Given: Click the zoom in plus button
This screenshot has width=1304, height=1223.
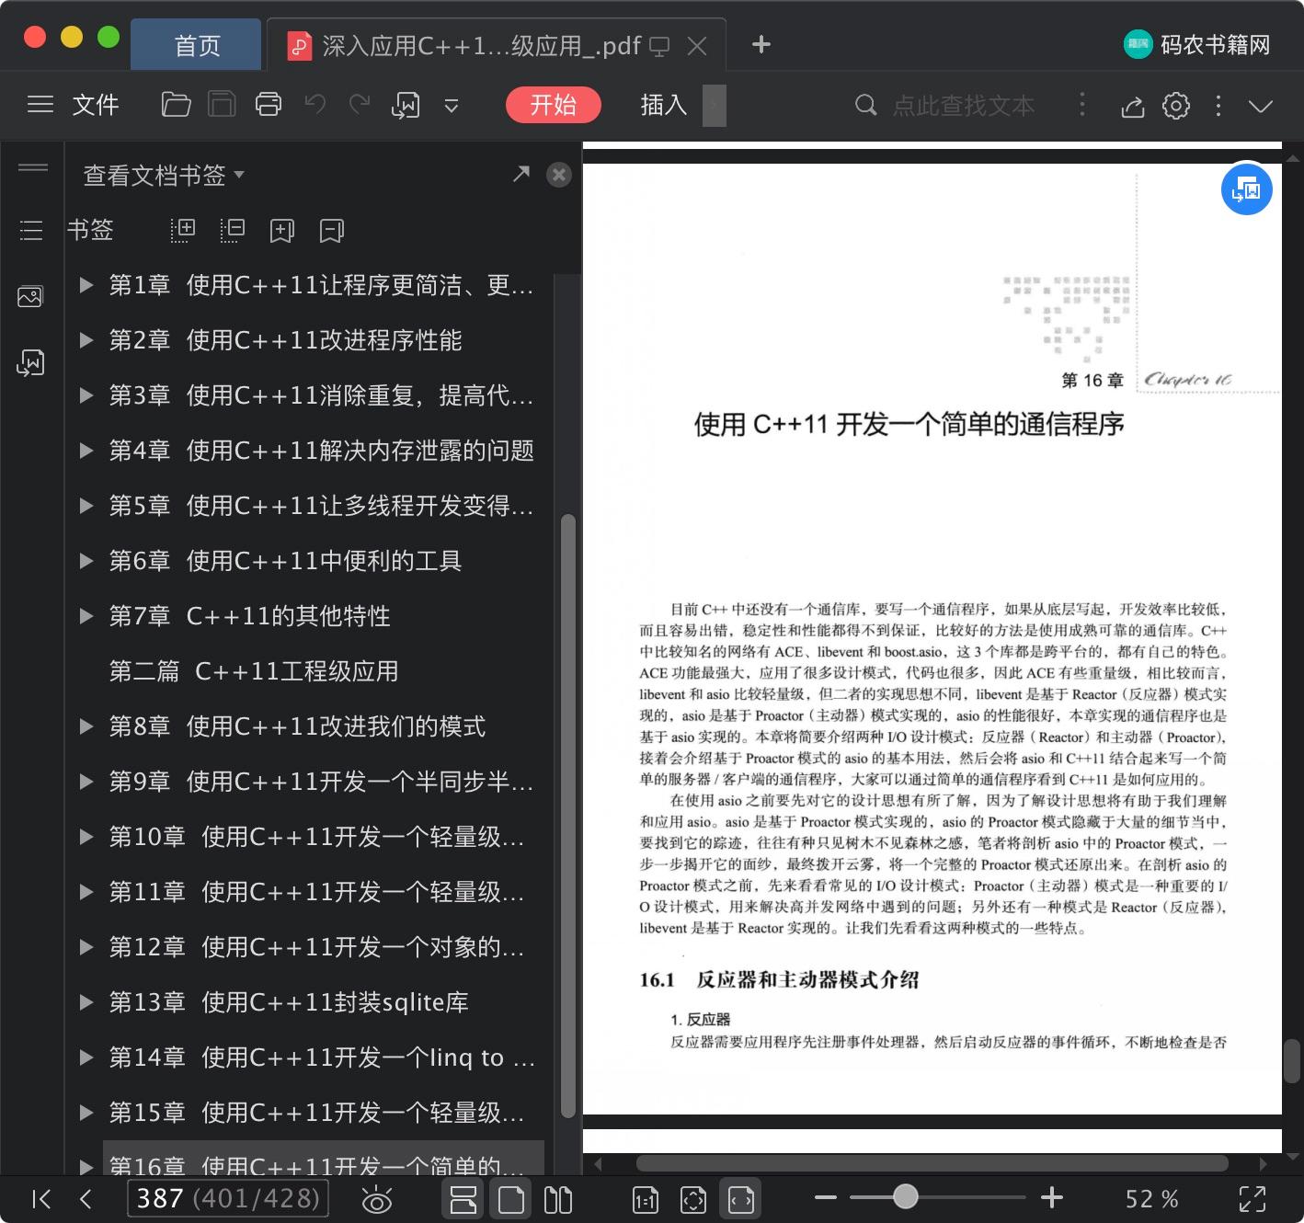Looking at the screenshot, I should [1052, 1197].
